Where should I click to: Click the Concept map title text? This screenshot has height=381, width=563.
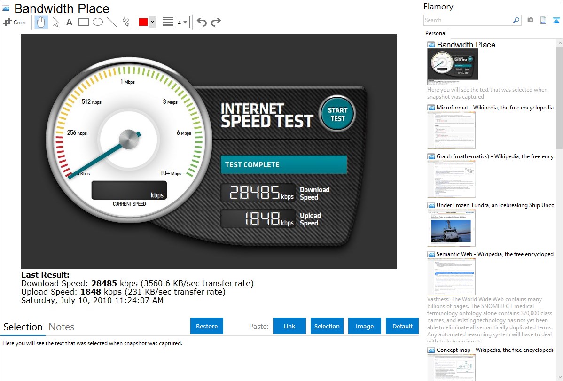[495, 350]
